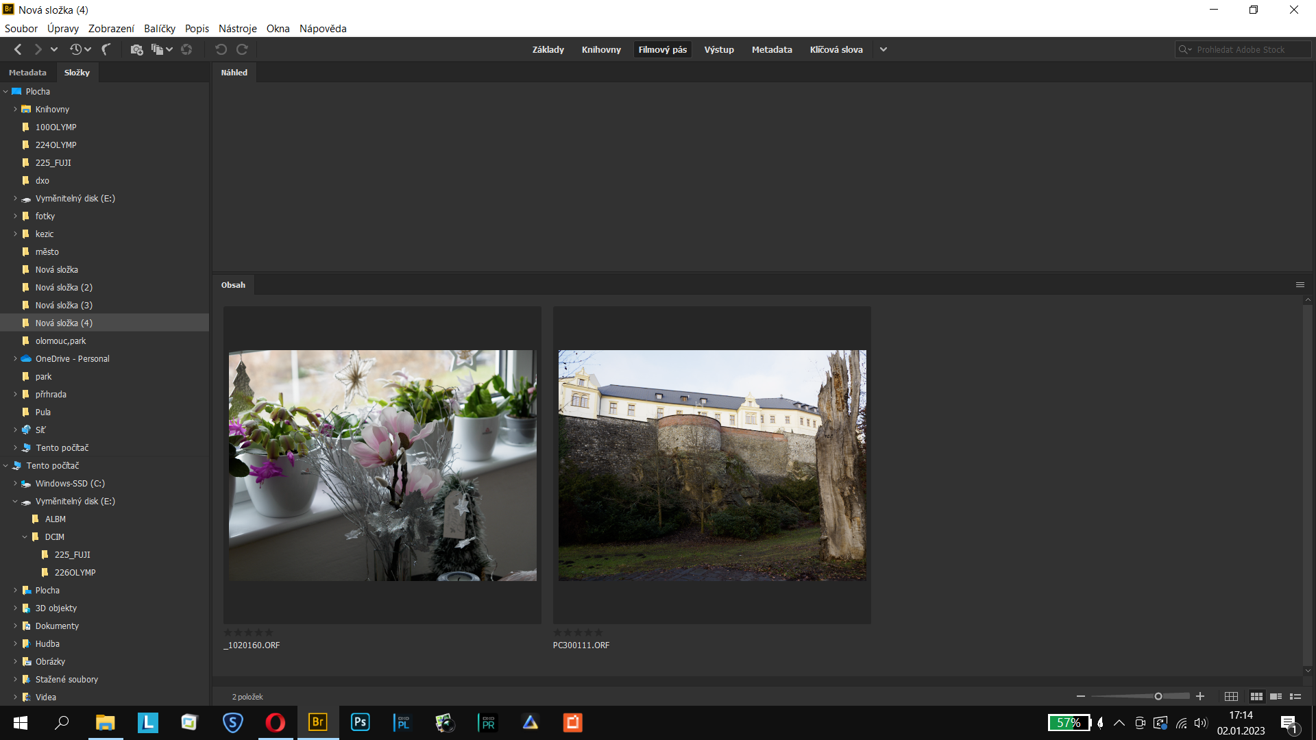Viewport: 1316px width, 740px height.
Task: Collapse the DCIM folder tree node
Action: pos(25,537)
